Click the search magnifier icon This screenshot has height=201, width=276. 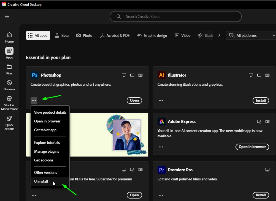pos(119,16)
